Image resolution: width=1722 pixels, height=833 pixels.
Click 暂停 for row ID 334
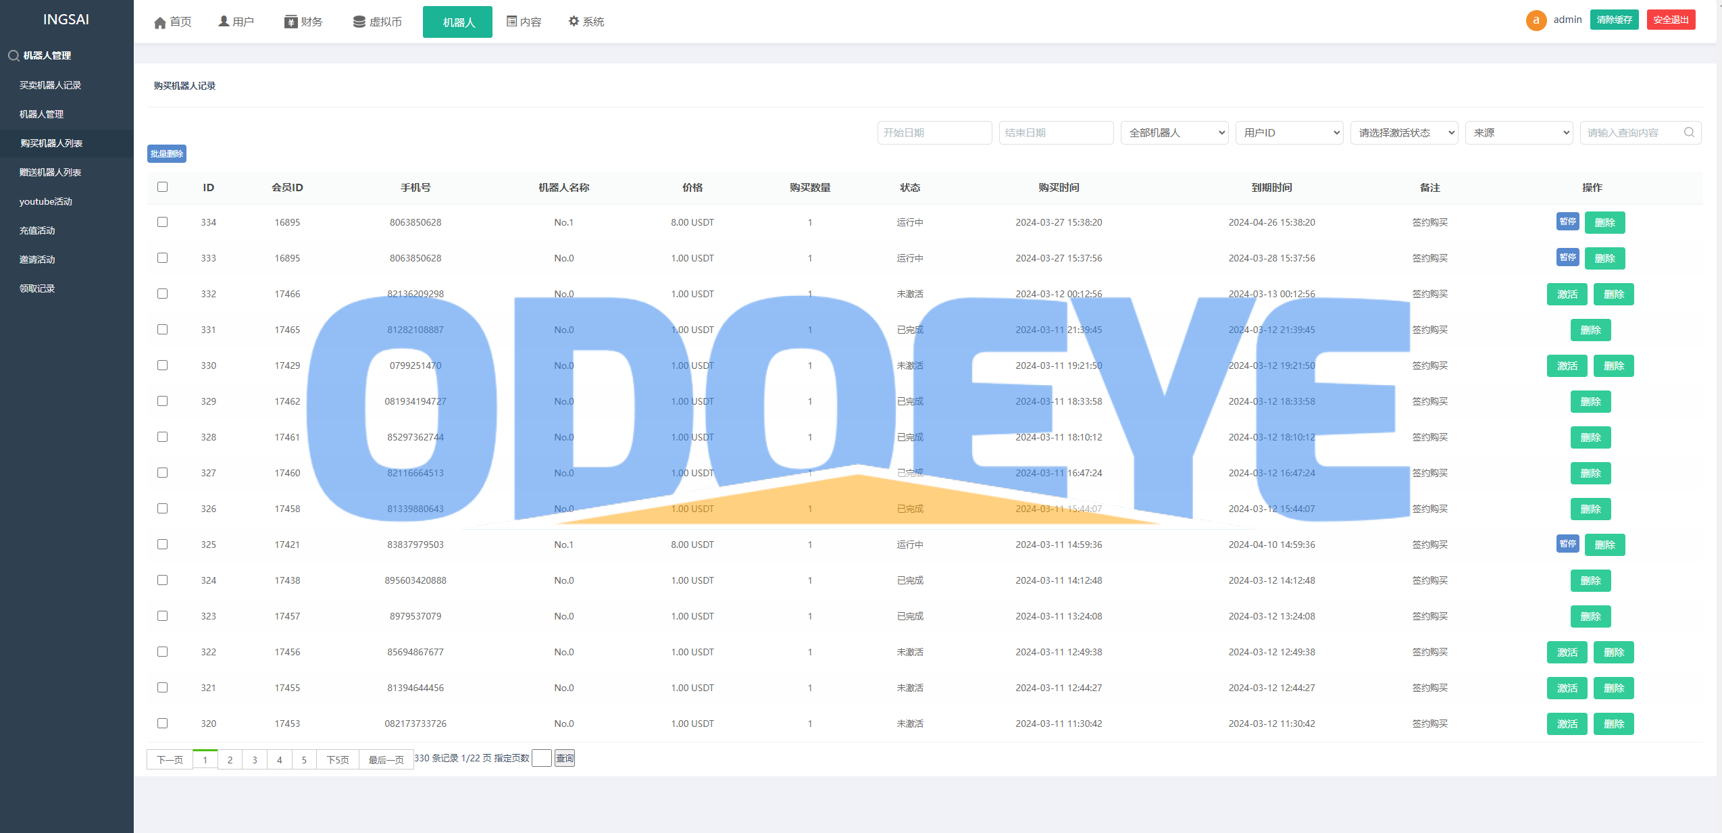(x=1567, y=222)
